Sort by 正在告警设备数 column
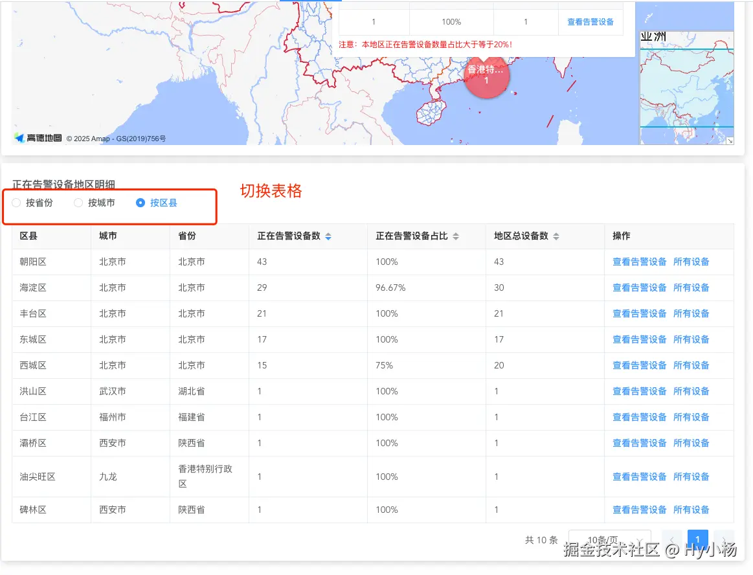753x575 pixels. 328,236
